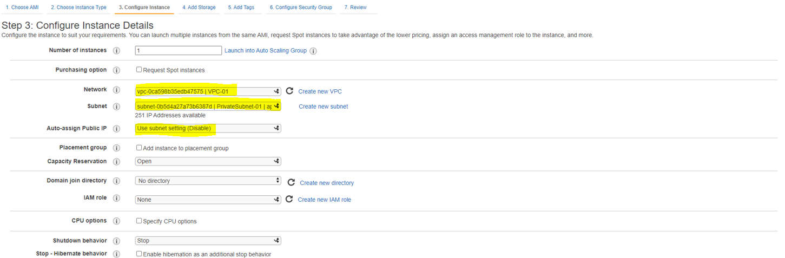Viewport: 785px width, 258px height.
Task: Enable hibernation as additional stop behavior
Action: pos(139,254)
